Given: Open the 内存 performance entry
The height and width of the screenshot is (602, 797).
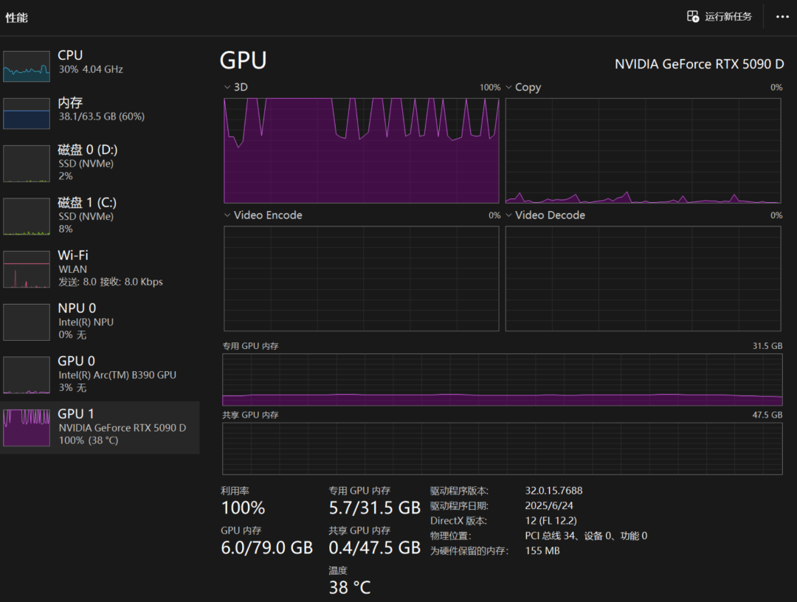Looking at the screenshot, I should click(100, 114).
